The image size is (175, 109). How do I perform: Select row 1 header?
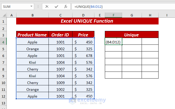coord(3,21)
